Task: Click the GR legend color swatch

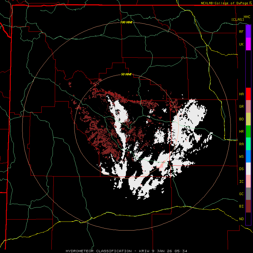Action: pos(248,106)
